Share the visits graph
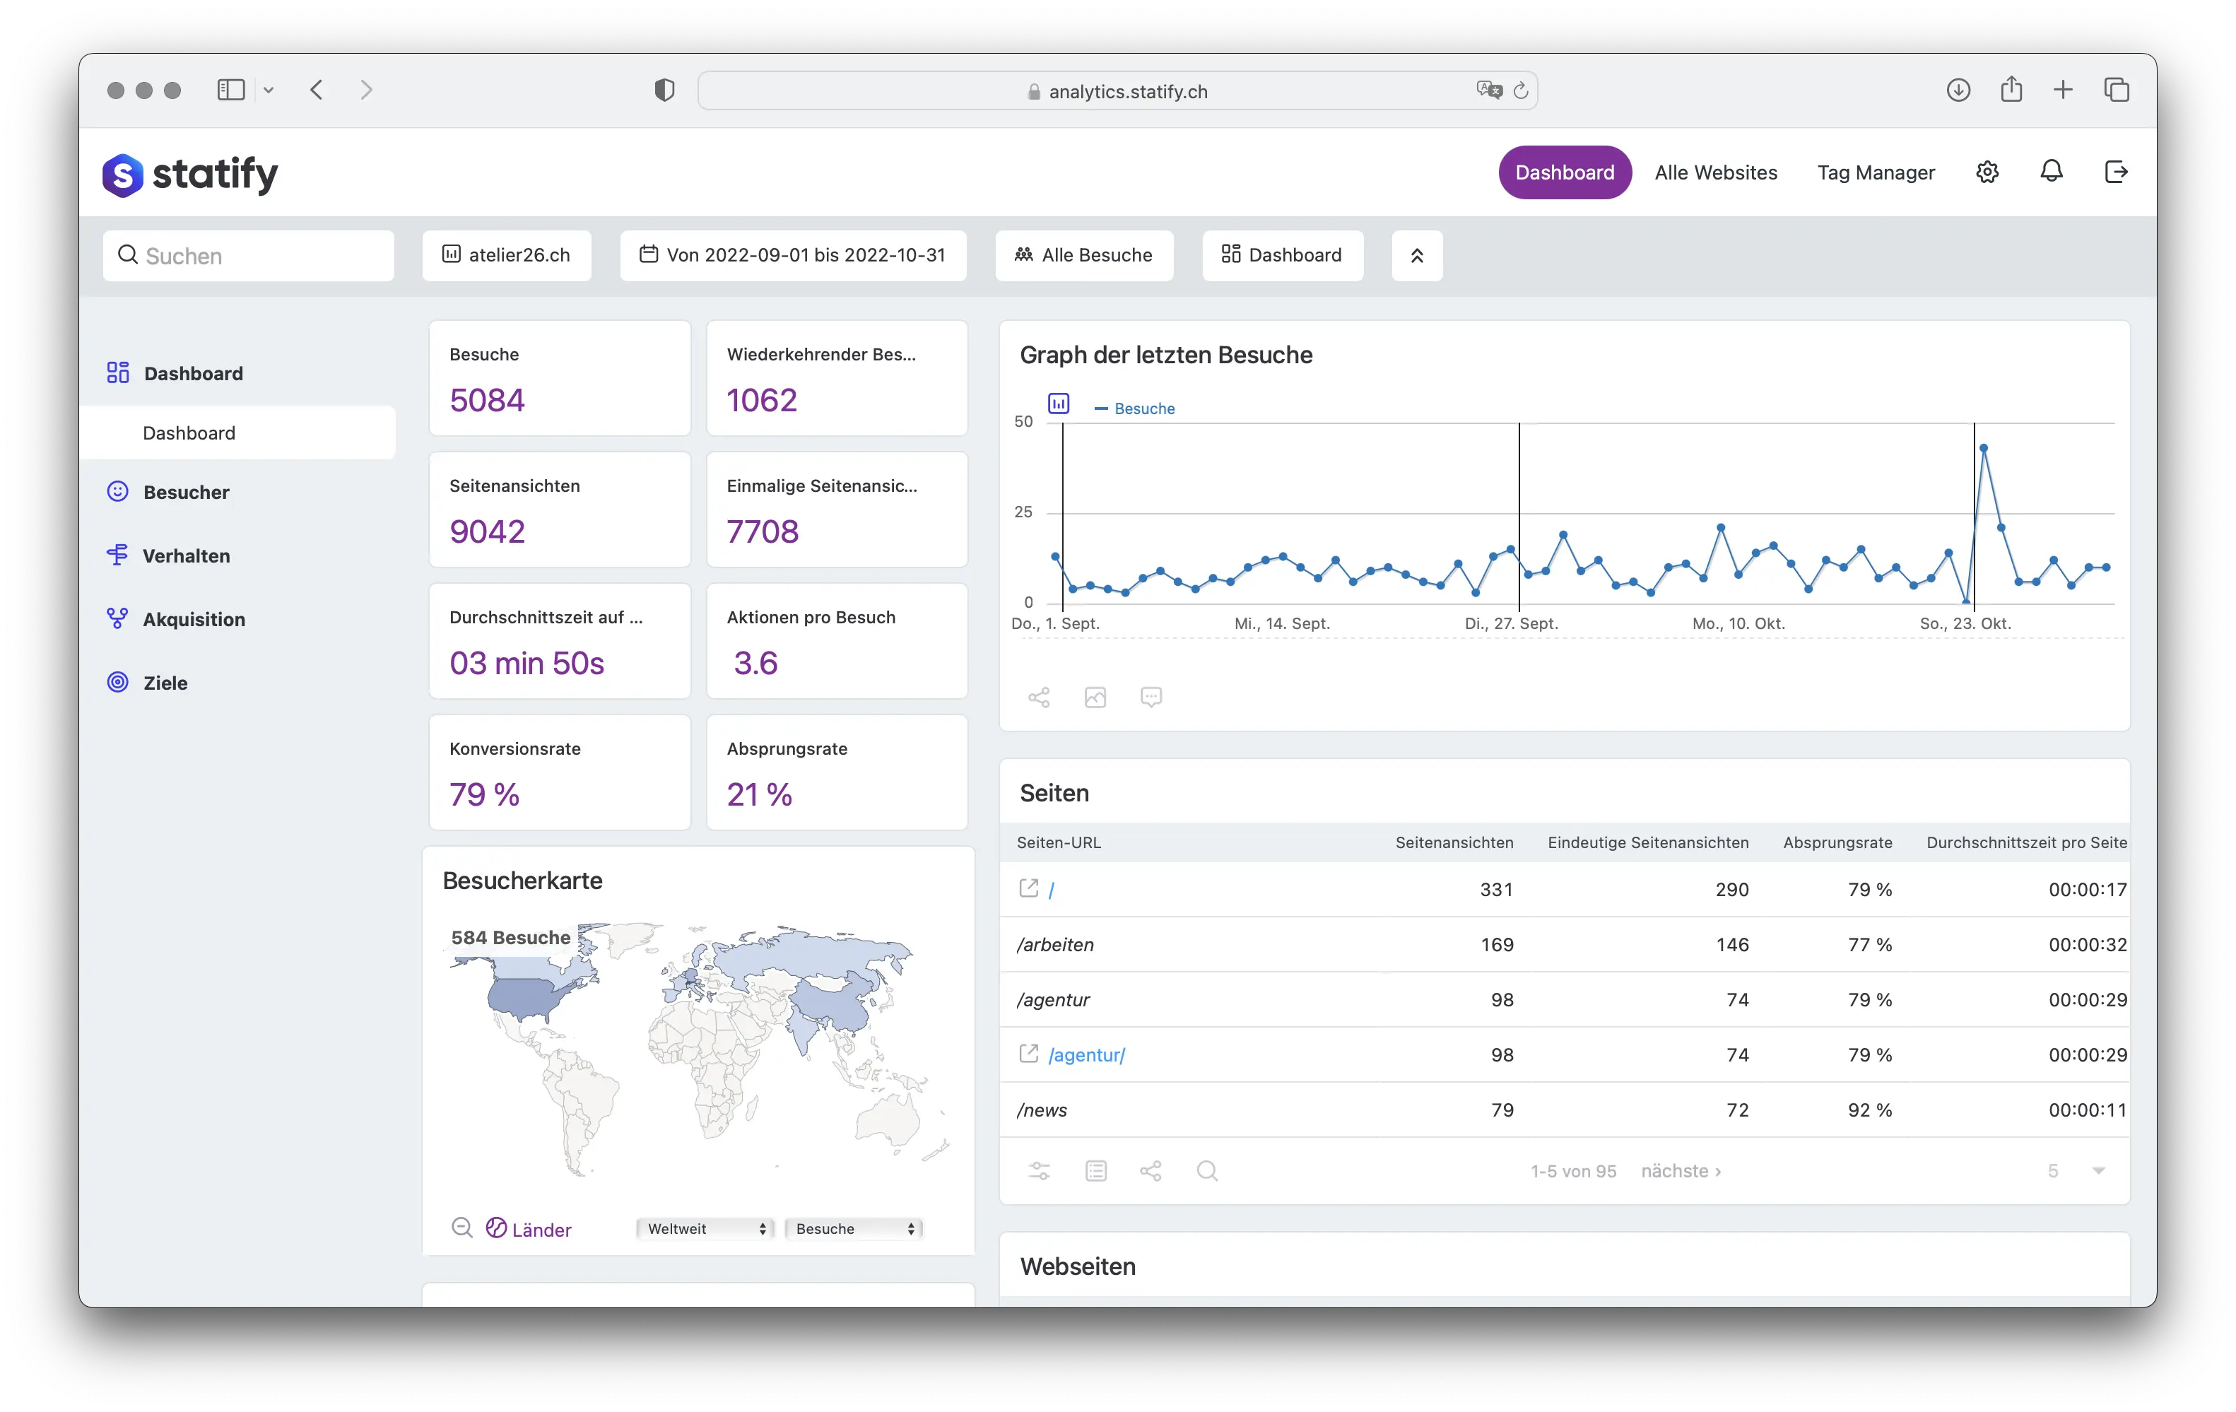The image size is (2236, 1412). coord(1039,698)
